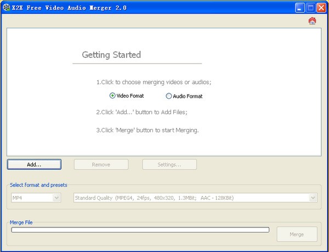Click the film reel app icon in title bar
This screenshot has width=329, height=252.
[6, 7]
